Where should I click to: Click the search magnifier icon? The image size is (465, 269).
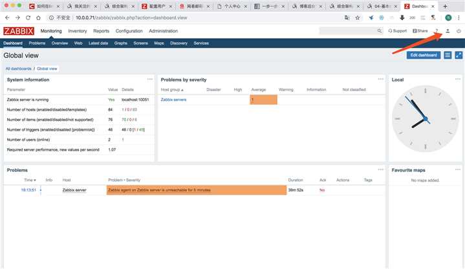379,30
